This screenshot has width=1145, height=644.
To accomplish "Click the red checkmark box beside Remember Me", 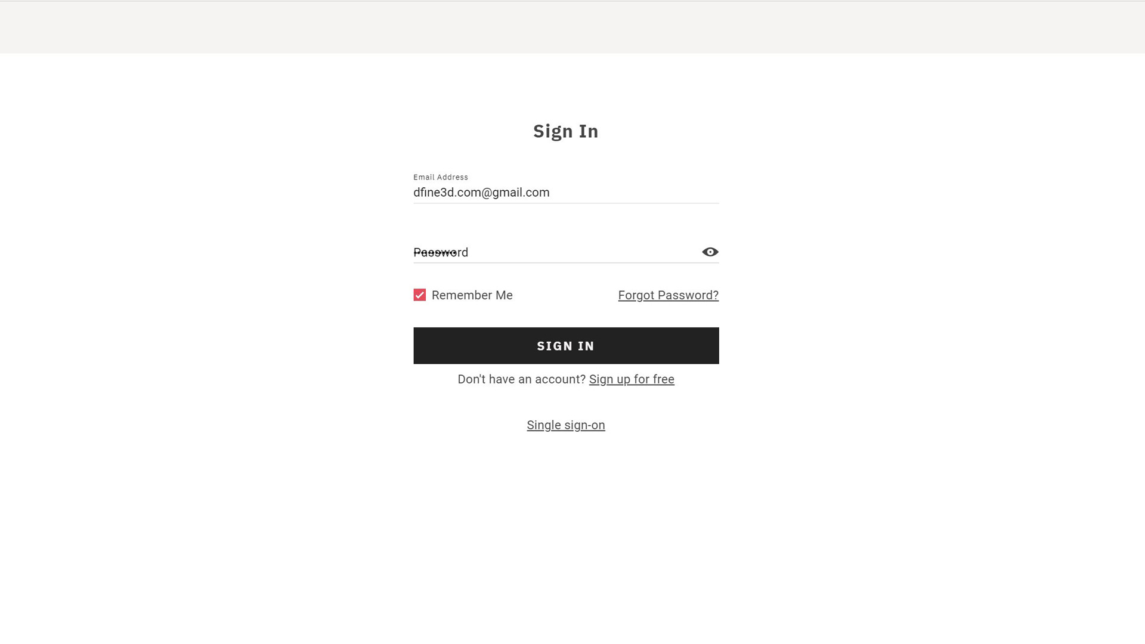I will pyautogui.click(x=420, y=295).
